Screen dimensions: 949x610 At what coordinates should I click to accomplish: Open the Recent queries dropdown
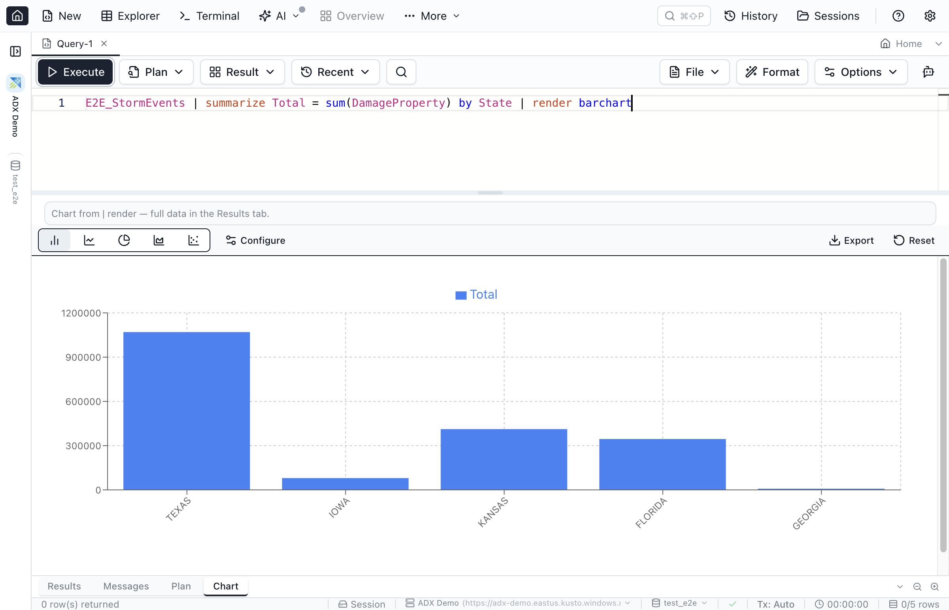[335, 72]
